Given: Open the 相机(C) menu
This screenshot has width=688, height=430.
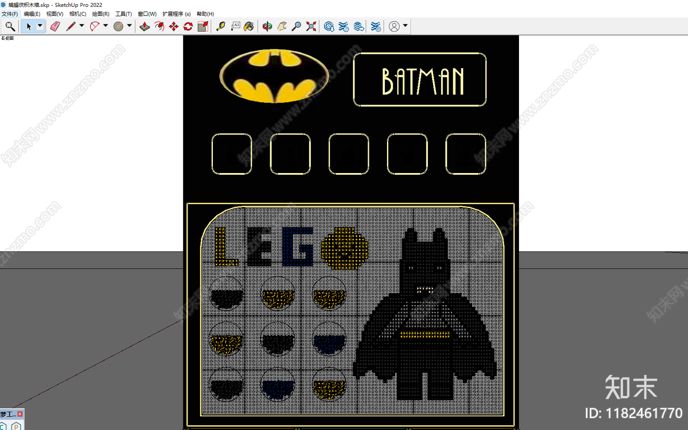Looking at the screenshot, I should 78,14.
